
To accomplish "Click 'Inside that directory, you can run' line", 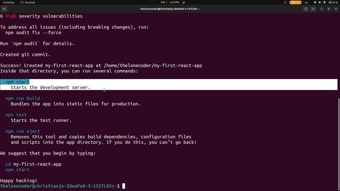I will click(69, 71).
